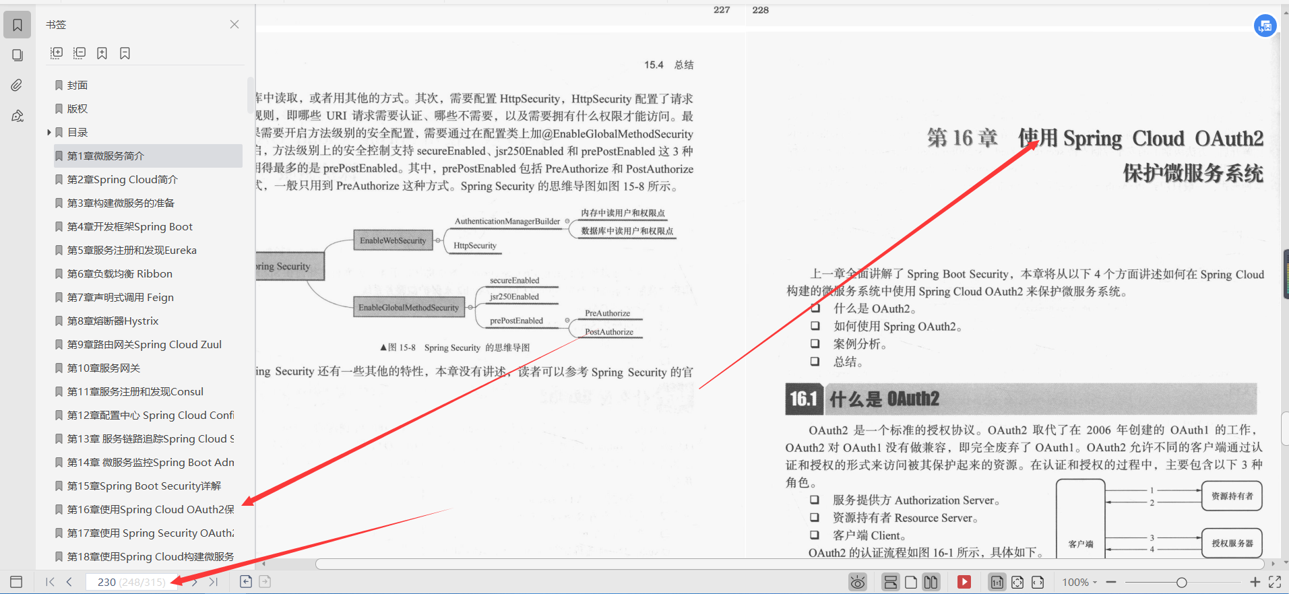This screenshot has height=594, width=1289.
Task: Click the vertical scrollbar of the bookmarks panel
Action: click(250, 94)
